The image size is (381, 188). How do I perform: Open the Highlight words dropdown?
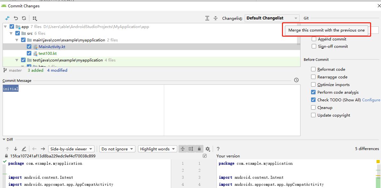[157, 149]
